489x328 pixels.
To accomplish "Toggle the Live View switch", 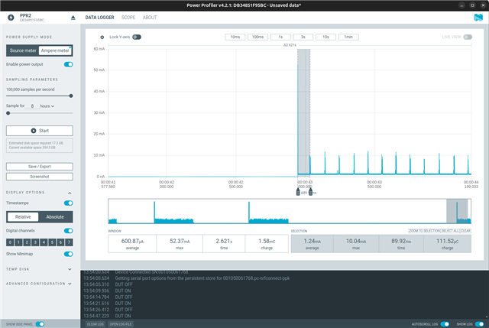I will coord(468,37).
